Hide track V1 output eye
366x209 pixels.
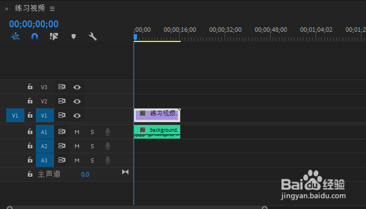77,116
